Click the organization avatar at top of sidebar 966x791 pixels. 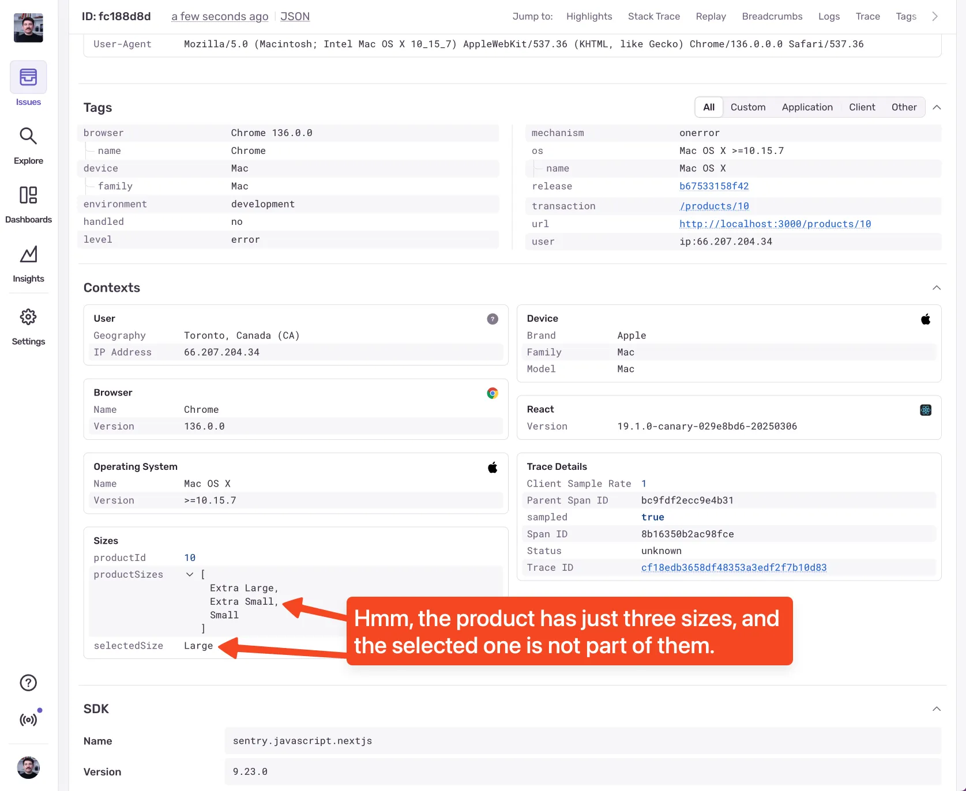[x=28, y=28]
